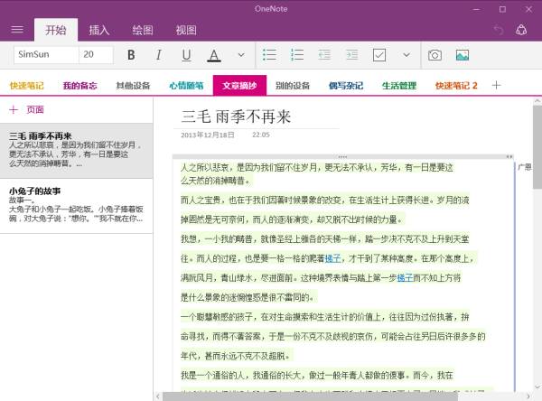Click paragraph starting 而人之宝贵
The image size is (542, 401).
click(x=325, y=210)
